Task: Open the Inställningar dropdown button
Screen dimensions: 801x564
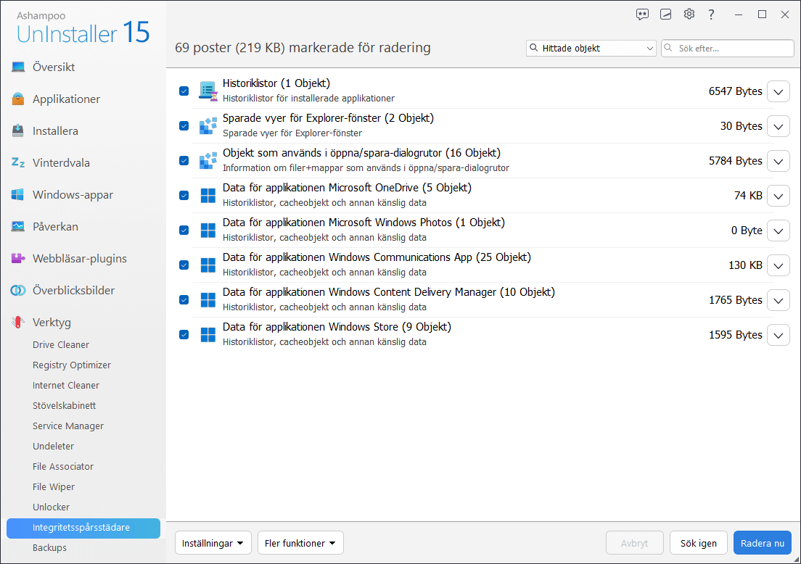Action: (x=213, y=543)
